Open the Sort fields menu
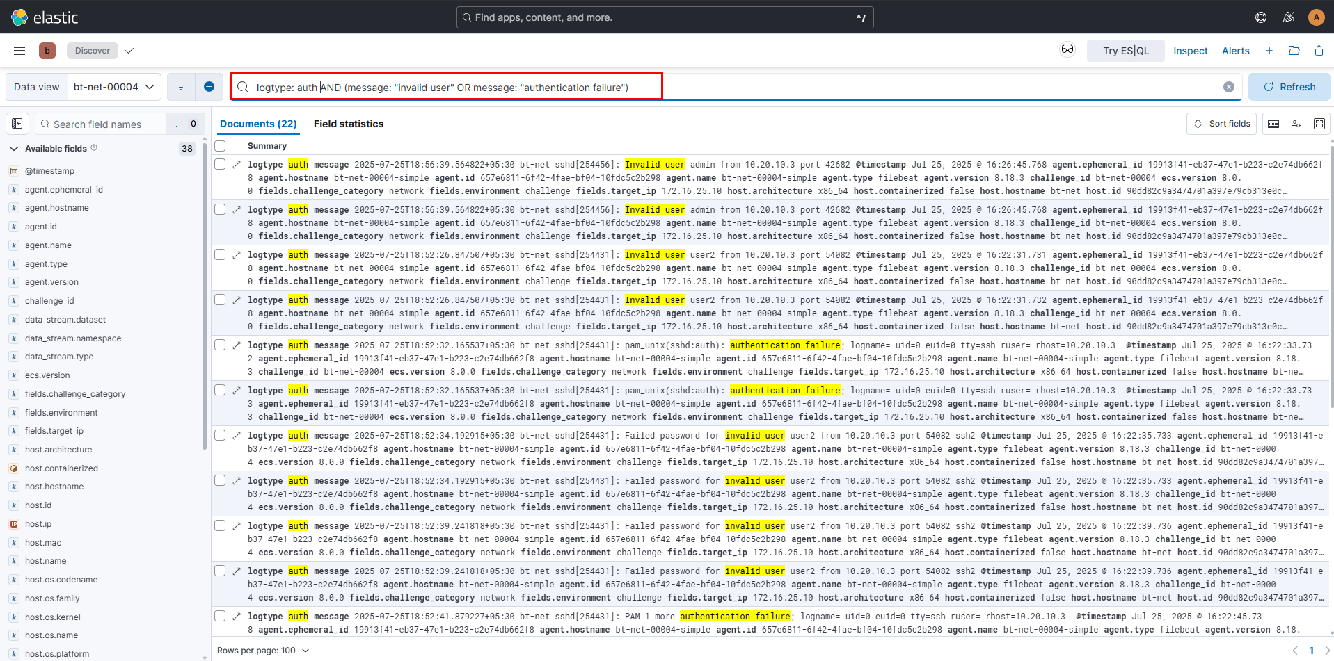 pos(1221,124)
